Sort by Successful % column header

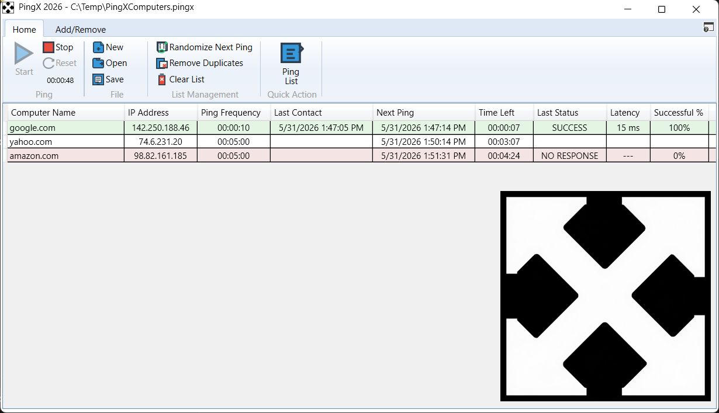tap(679, 113)
